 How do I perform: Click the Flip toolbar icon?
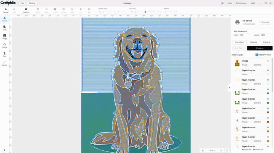coord(81,9)
